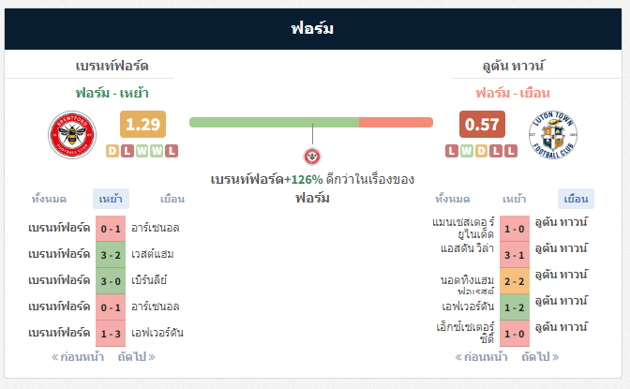Screen dimensions: 630x389
Task: Click the Luton Town club crest
Action: (553, 135)
